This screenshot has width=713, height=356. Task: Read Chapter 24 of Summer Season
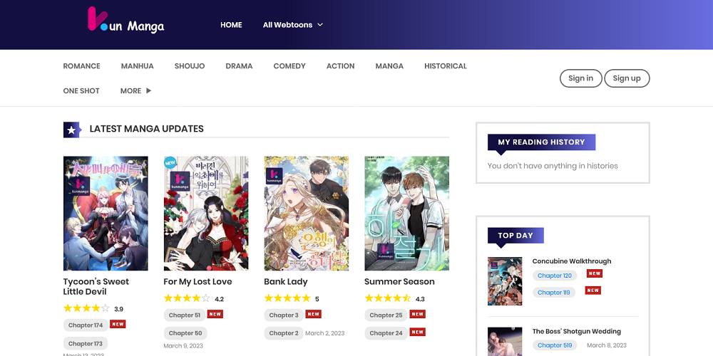(x=386, y=333)
